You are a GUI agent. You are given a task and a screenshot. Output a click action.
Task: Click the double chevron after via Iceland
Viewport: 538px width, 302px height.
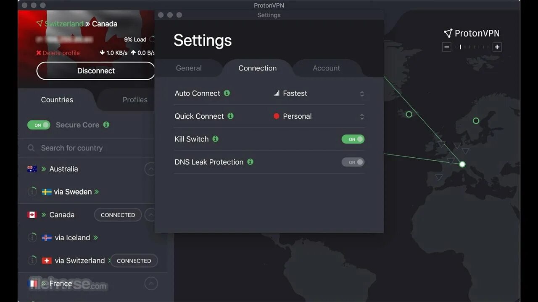click(x=95, y=237)
